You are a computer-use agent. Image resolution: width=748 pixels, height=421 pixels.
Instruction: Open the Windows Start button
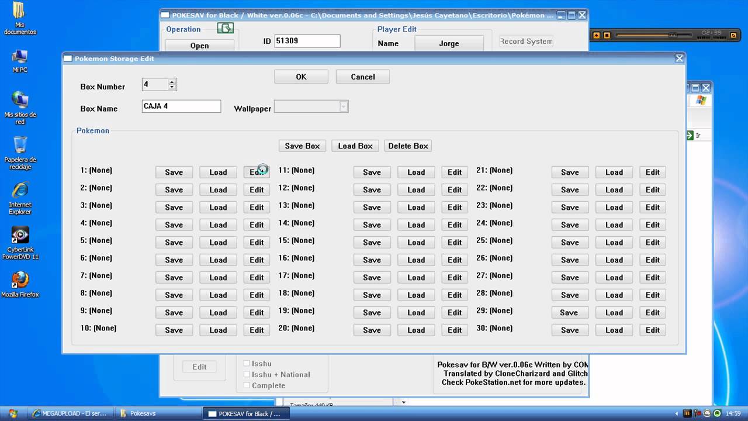(x=13, y=413)
